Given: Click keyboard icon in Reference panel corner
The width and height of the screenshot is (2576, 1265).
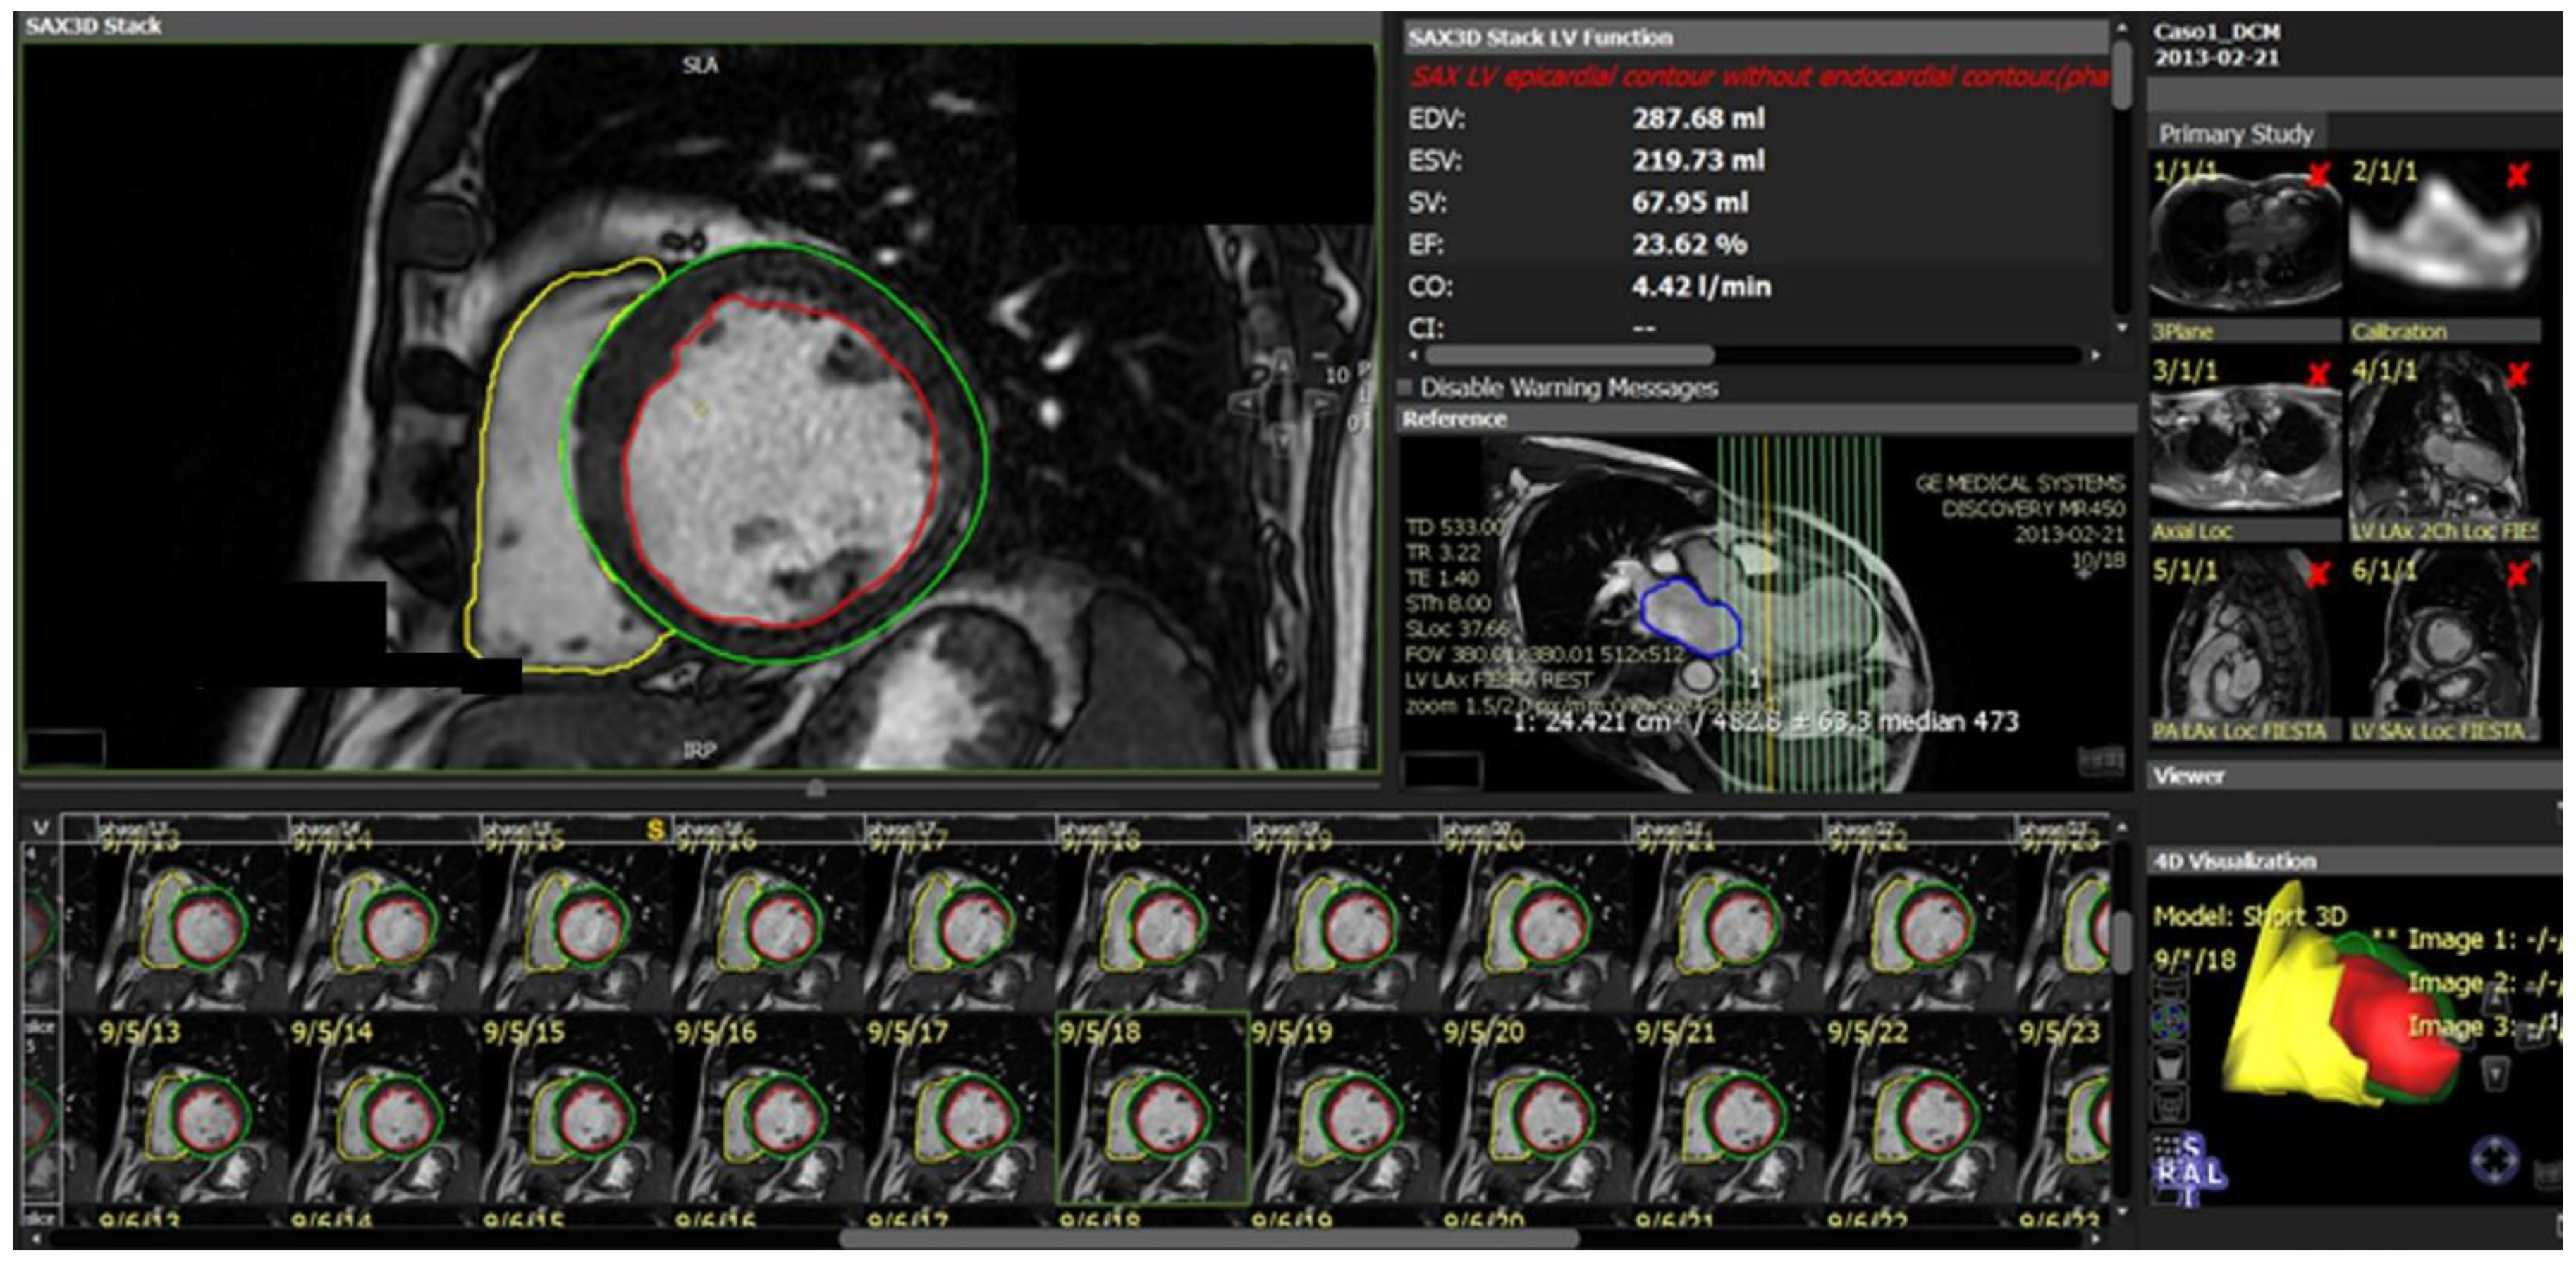Looking at the screenshot, I should [2101, 762].
